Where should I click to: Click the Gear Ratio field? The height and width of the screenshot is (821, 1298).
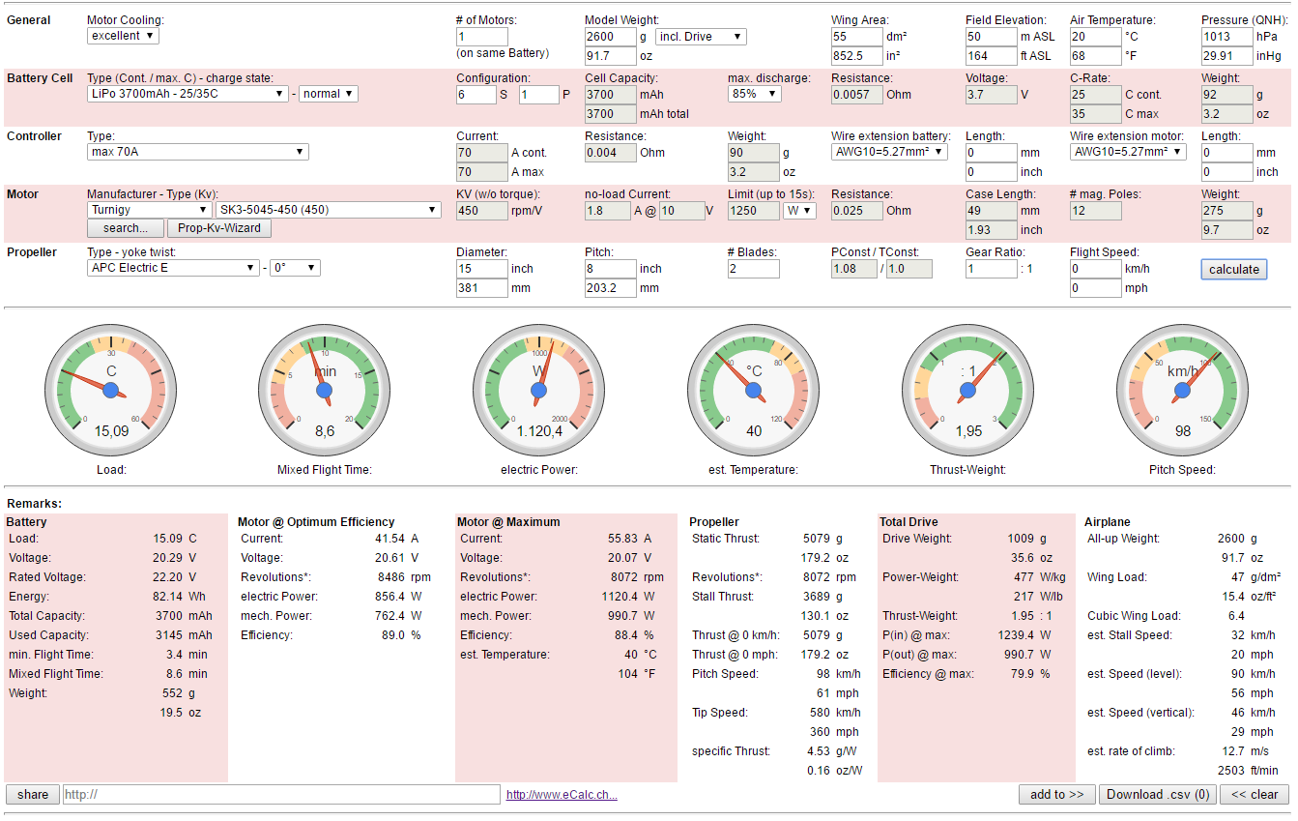991,269
